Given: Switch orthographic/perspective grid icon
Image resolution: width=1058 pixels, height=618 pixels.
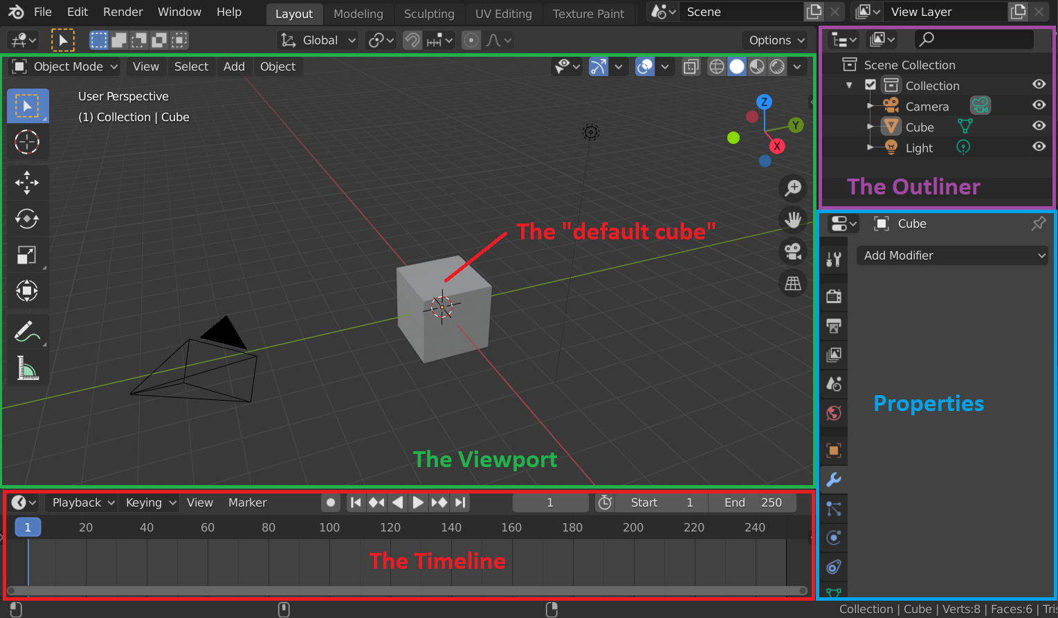Looking at the screenshot, I should point(793,282).
